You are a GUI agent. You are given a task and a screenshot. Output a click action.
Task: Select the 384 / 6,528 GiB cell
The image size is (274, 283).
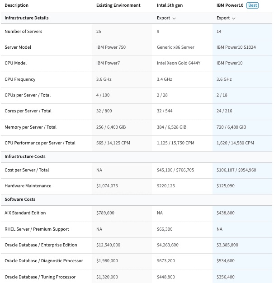tap(171, 127)
